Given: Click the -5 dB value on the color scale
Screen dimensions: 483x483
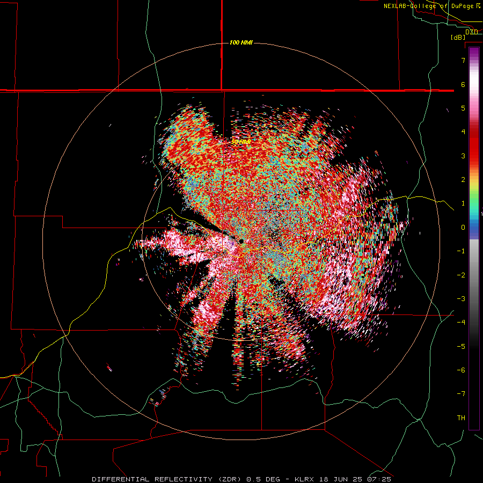Looking at the screenshot, I should (x=461, y=347).
